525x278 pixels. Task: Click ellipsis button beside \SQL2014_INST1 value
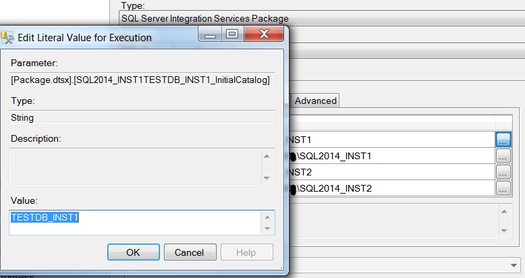click(503, 156)
